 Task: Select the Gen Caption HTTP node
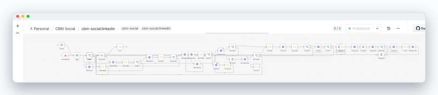click(216, 65)
